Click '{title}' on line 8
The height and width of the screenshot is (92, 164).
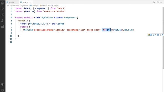coord(117,30)
